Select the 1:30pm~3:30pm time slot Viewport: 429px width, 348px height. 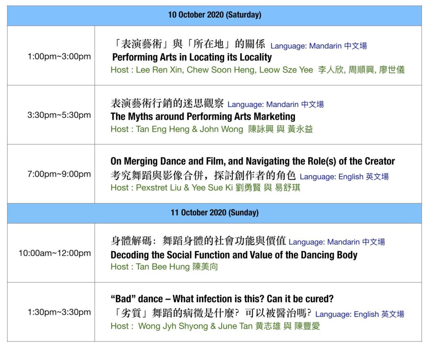[59, 312]
